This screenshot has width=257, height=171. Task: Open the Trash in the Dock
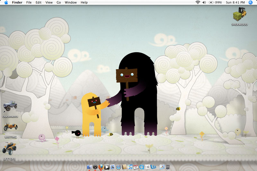(x=168, y=167)
